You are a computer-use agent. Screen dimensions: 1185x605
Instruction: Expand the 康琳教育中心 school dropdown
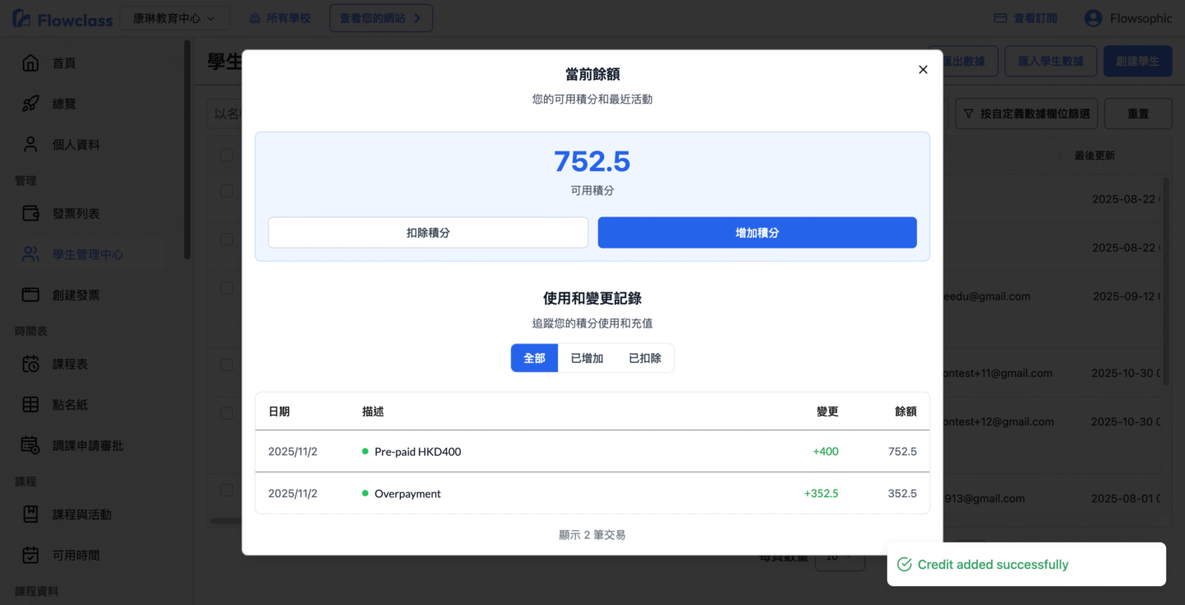pos(174,18)
